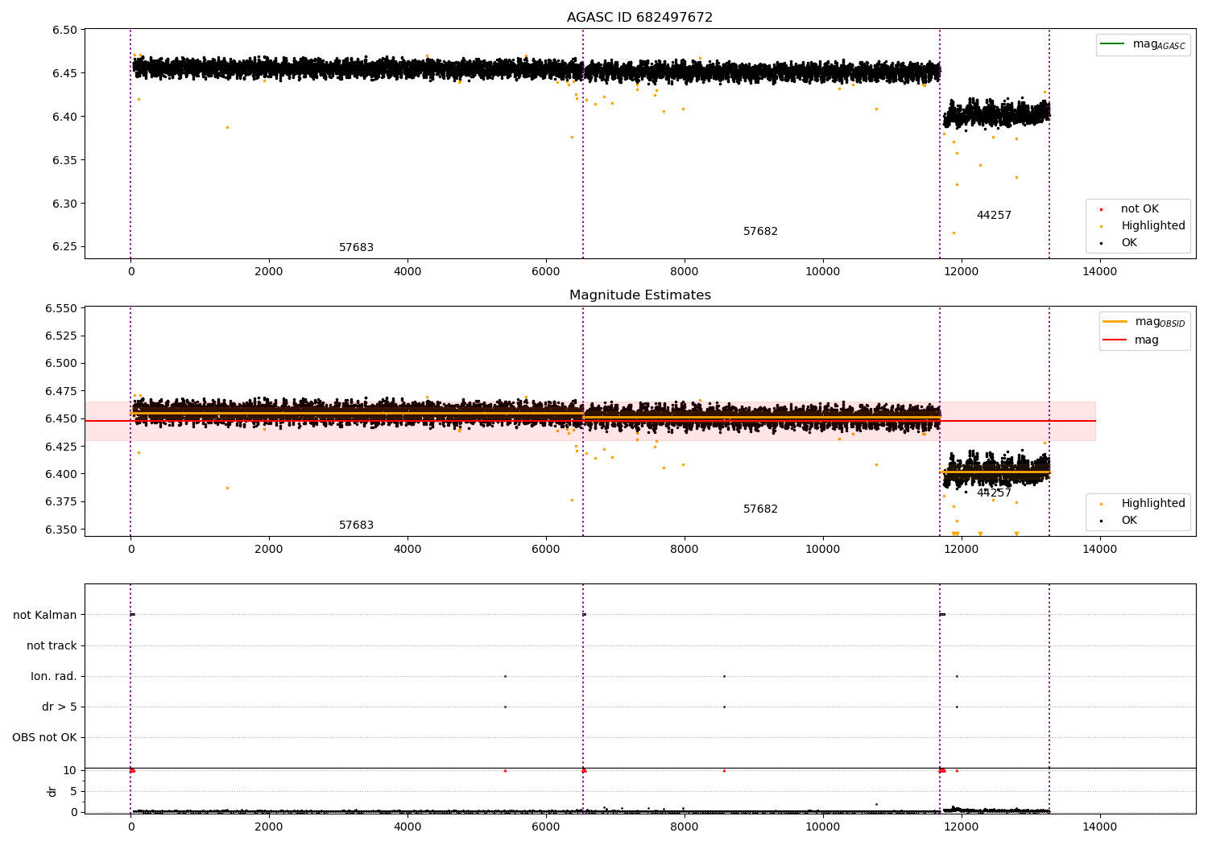Click the 12000 x-axis tick under bottom panel
Screen dimensions: 1208x845
(962, 827)
